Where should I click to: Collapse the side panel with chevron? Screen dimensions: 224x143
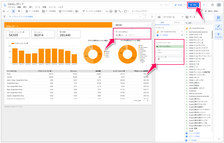(x=219, y=139)
